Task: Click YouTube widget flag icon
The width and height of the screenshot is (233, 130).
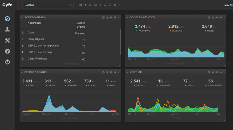Action: point(217,72)
